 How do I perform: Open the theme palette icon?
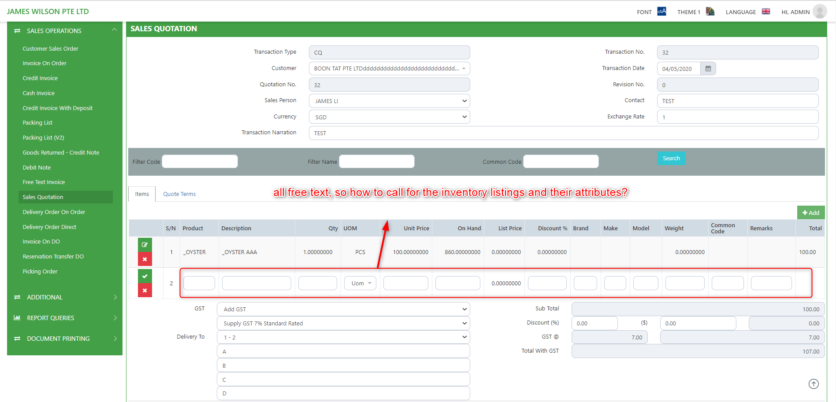click(x=710, y=11)
